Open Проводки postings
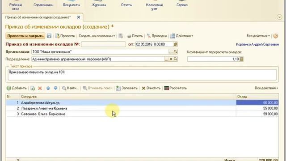 [x=157, y=36]
